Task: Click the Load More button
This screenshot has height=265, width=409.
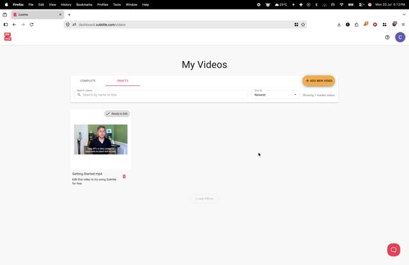Action: pyautogui.click(x=204, y=198)
